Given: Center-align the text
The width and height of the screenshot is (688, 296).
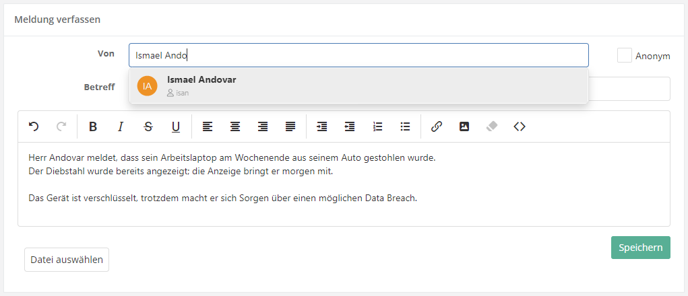Looking at the screenshot, I should tap(235, 126).
